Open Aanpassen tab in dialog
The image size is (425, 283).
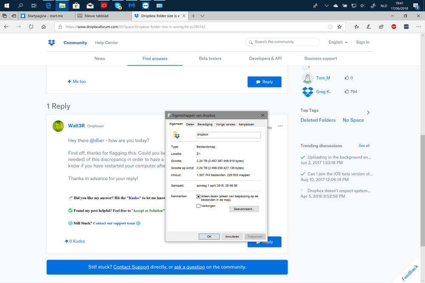click(x=246, y=125)
